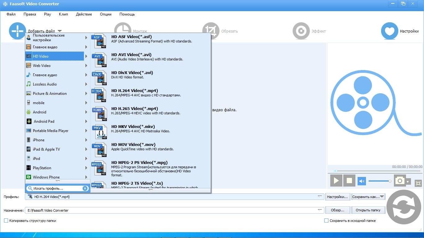
Task: Open the Действие menu
Action: [x=84, y=14]
